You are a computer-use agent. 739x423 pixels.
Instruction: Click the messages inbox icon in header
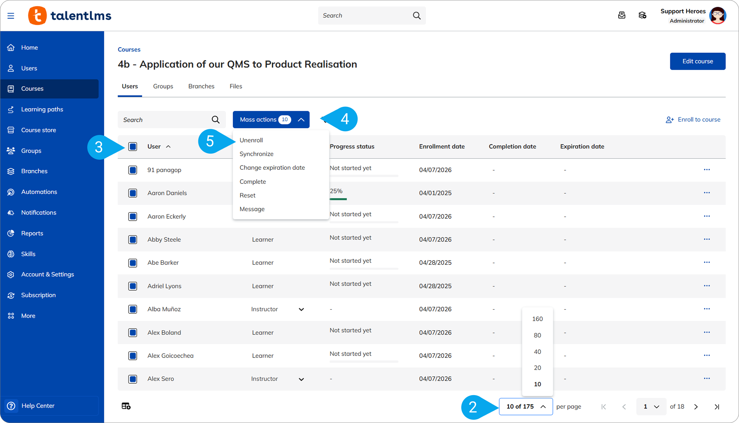(x=622, y=15)
